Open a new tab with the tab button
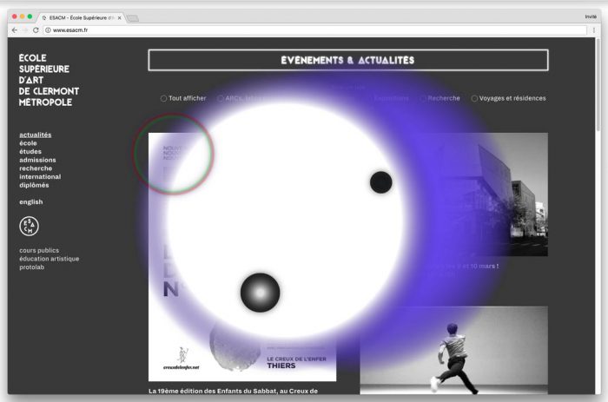Screen dimensions: 608x402 (x=133, y=16)
